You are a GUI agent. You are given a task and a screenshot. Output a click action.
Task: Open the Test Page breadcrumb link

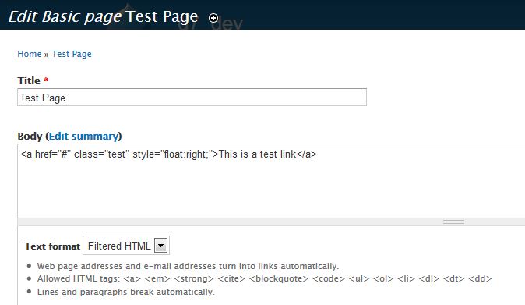coord(72,55)
